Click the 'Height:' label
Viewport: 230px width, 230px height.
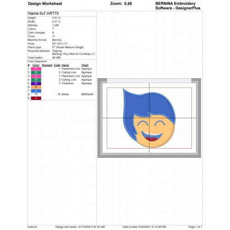(x=32, y=18)
